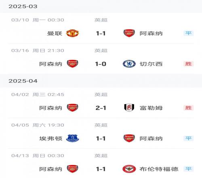Open team name 曼联
The width and height of the screenshot is (202, 178).
click(x=55, y=33)
